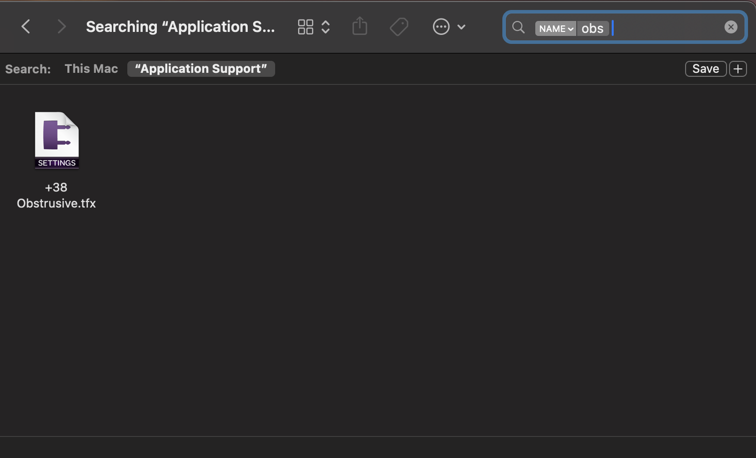This screenshot has width=756, height=458.
Task: Click the magnifying glass search icon
Action: pos(518,27)
